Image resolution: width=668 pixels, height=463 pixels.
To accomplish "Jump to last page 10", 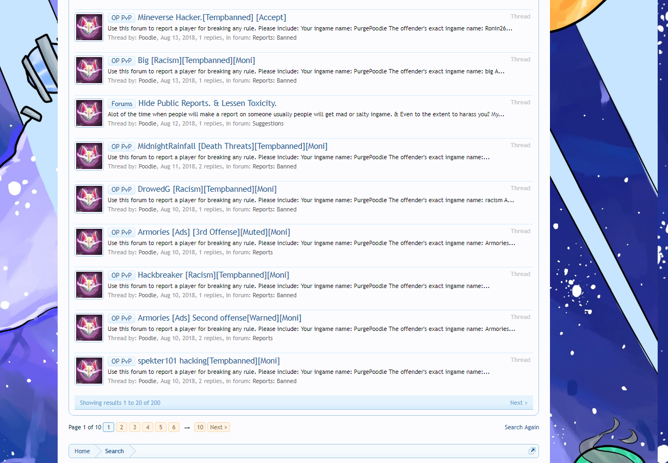I will click(200, 427).
